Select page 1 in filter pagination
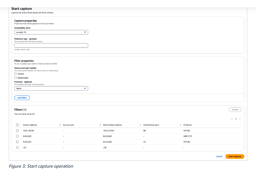 (x=236, y=119)
